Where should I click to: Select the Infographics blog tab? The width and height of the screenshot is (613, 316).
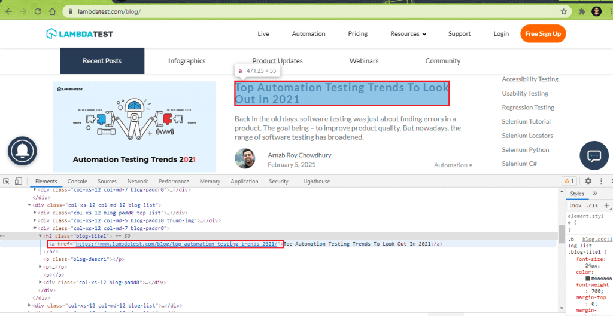coord(187,61)
